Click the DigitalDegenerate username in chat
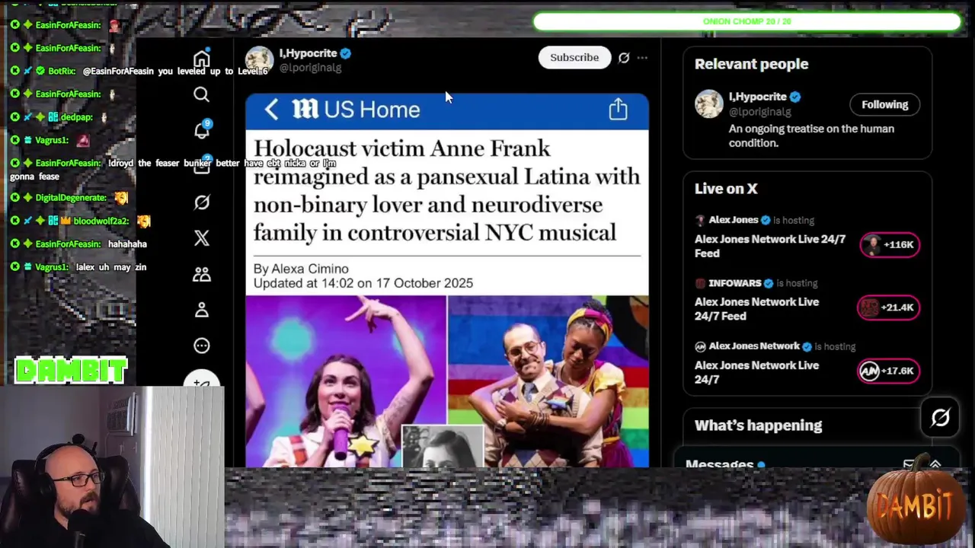Image resolution: width=975 pixels, height=548 pixels. tap(71, 198)
